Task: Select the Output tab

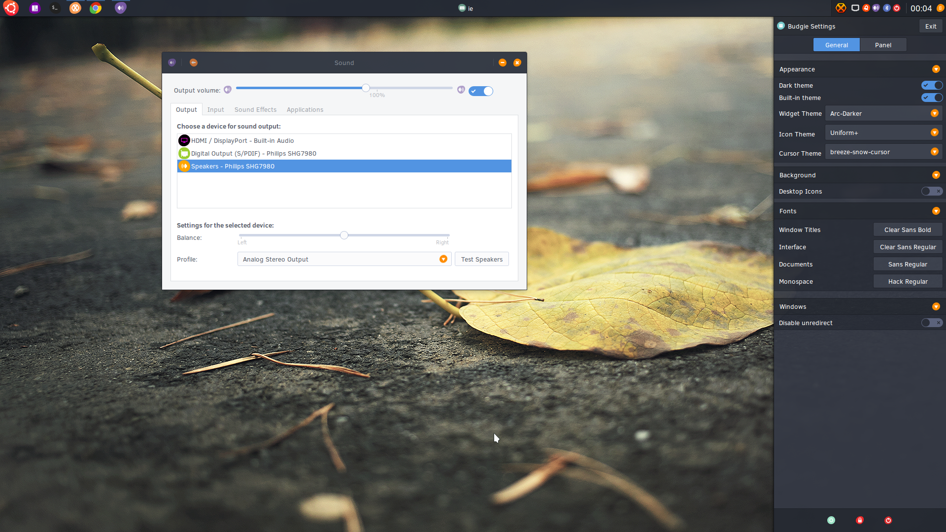Action: coord(186,109)
